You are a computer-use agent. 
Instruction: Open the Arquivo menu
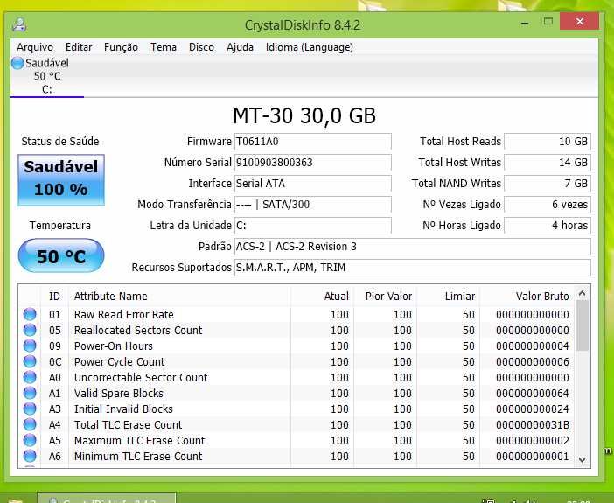(x=35, y=47)
